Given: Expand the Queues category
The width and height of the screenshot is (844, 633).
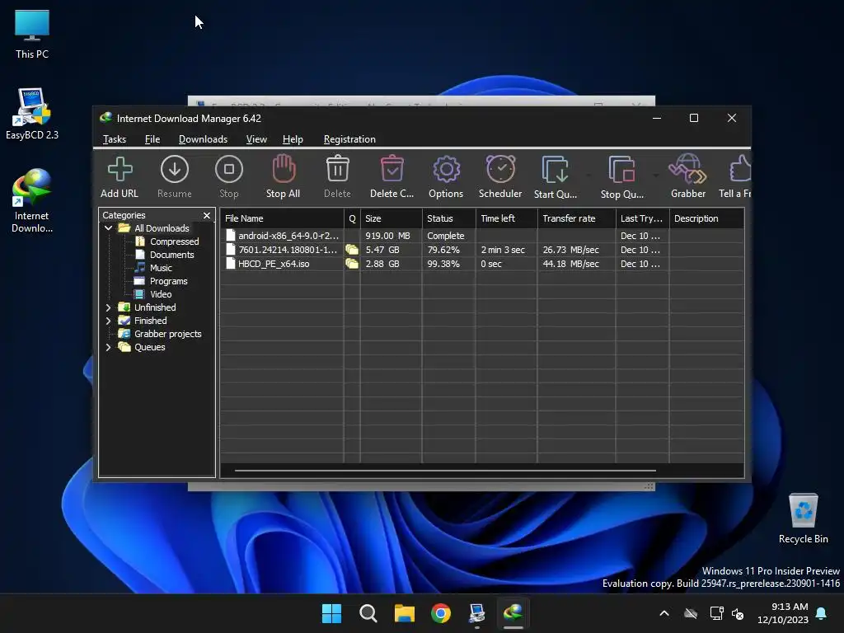Looking at the screenshot, I should 108,347.
